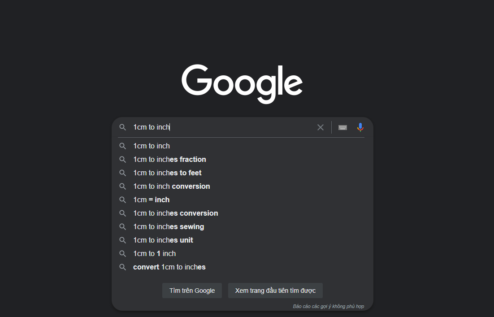Screen dimensions: 494x317
Task: Click magnifier icon beside '1cm to inches fraction'
Action: (123, 160)
